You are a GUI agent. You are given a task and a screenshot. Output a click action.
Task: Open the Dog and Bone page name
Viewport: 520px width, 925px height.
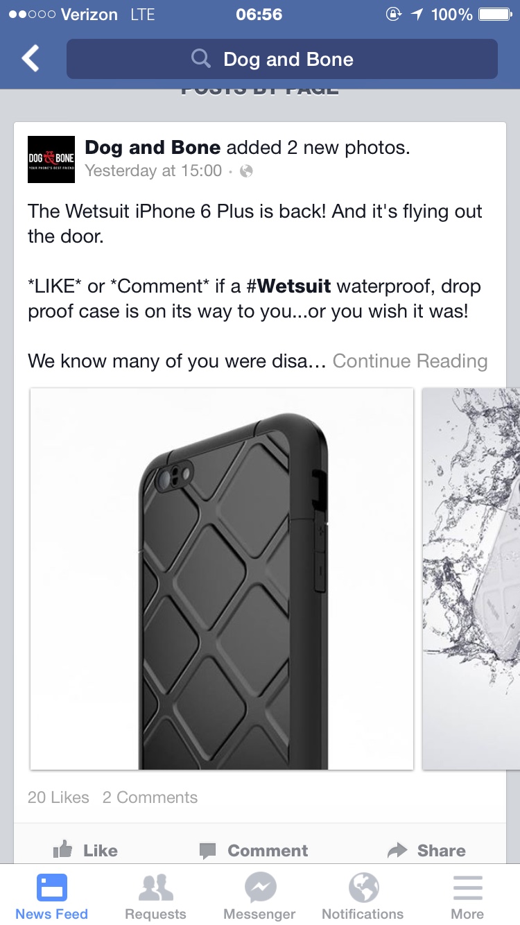153,148
